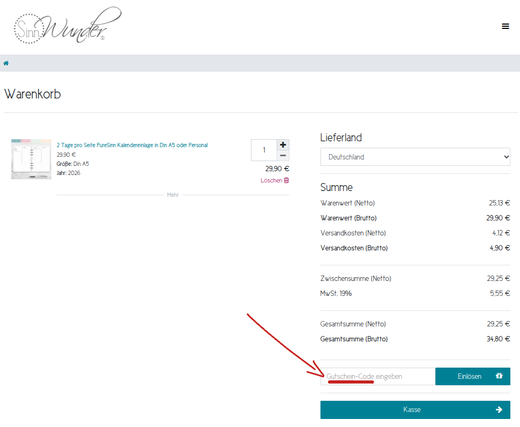520x427 pixels.
Task: Click the arrow icon on Kasse button
Action: (499, 409)
